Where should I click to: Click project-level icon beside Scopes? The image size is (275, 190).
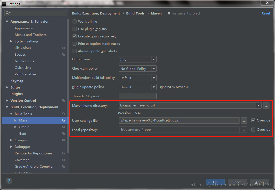point(63,55)
